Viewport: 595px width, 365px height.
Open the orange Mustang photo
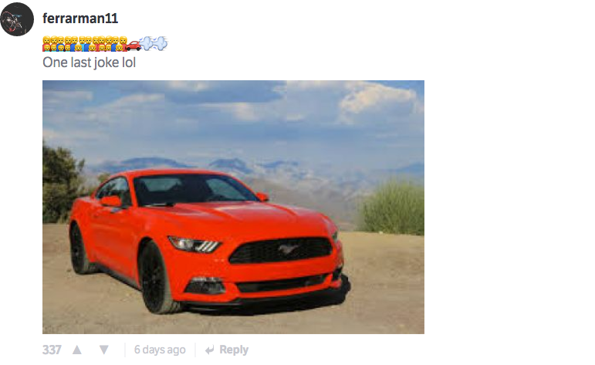233,207
